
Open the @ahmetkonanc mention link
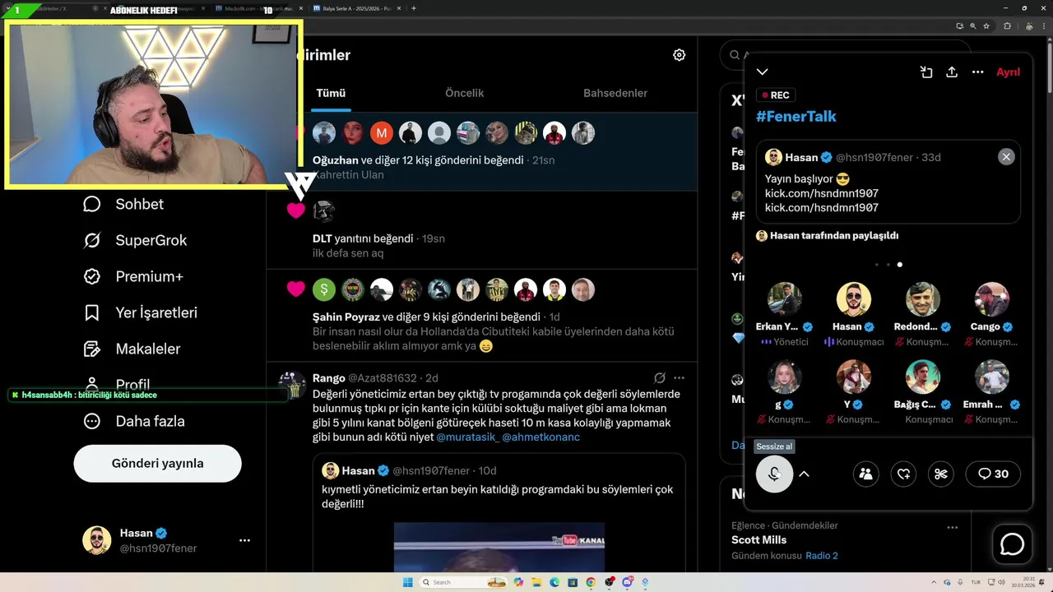coord(540,437)
